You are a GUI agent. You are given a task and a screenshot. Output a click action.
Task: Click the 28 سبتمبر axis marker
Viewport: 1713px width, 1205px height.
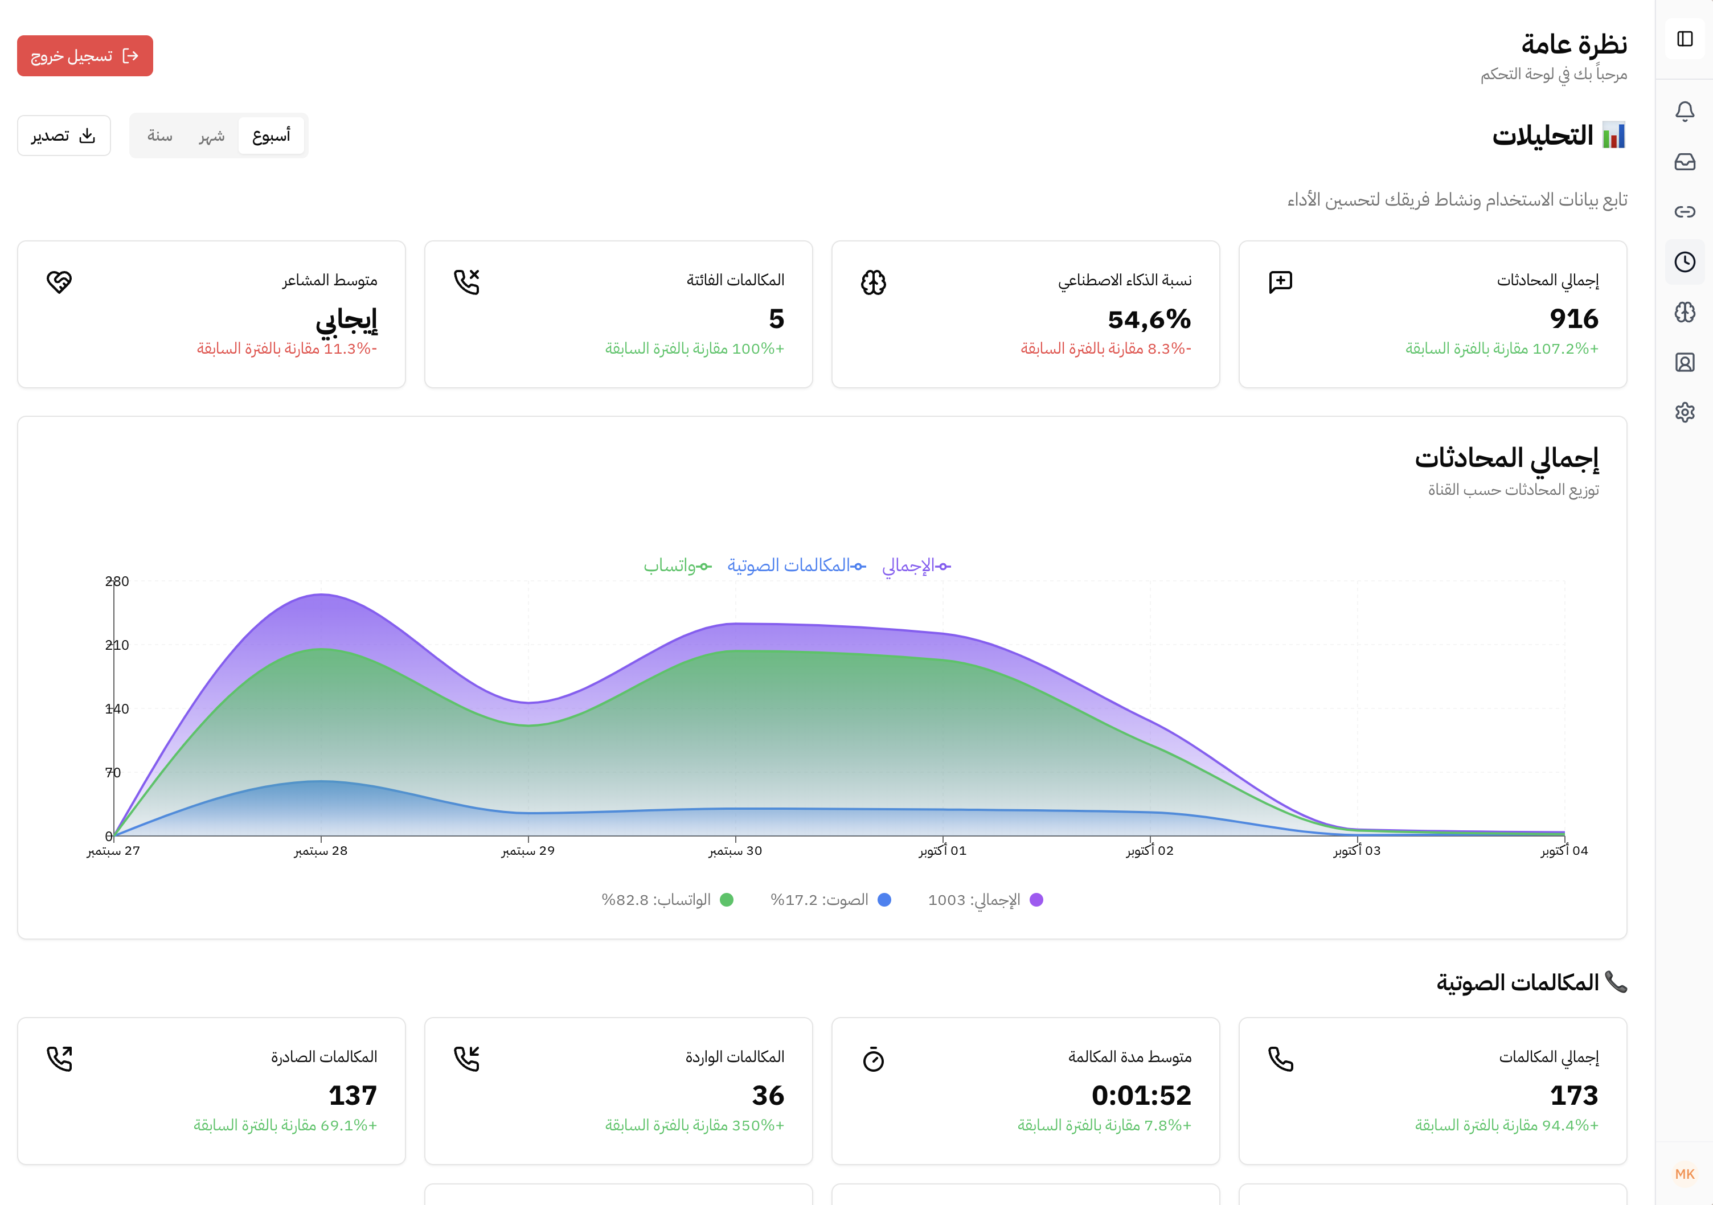click(321, 851)
